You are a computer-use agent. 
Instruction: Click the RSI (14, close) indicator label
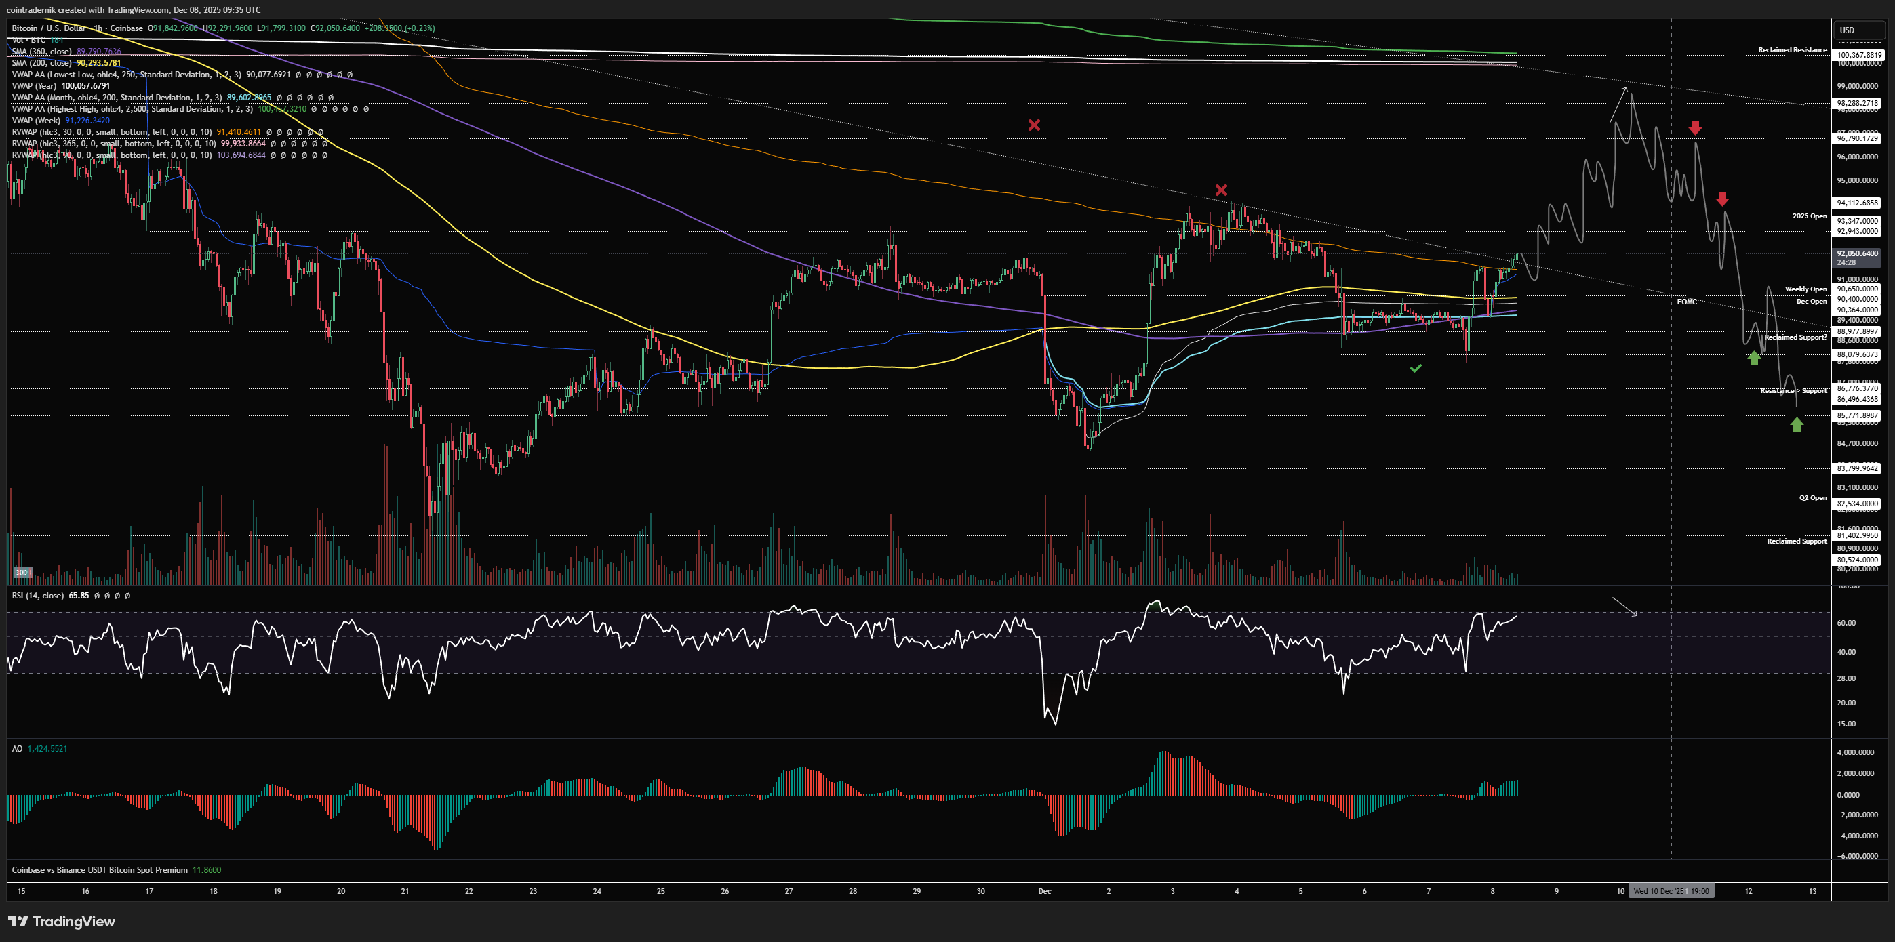click(x=37, y=595)
